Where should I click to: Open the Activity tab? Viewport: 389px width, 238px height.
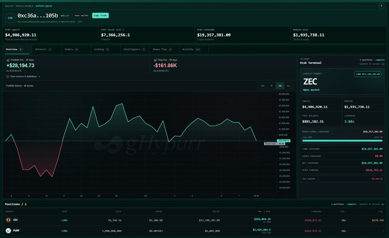point(193,50)
